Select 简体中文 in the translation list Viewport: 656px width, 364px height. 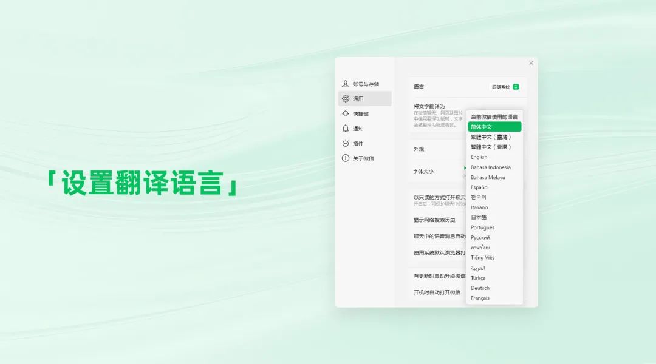(494, 127)
